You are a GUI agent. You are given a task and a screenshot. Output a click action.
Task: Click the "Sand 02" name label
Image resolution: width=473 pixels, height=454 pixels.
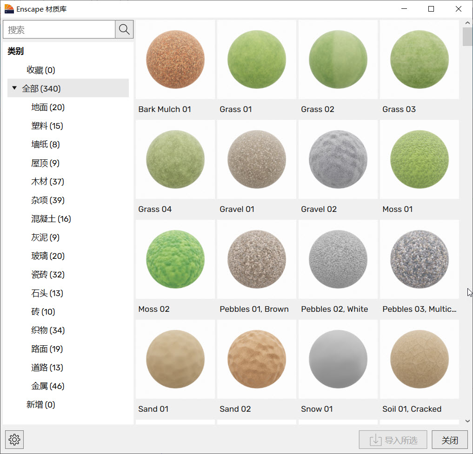(x=235, y=409)
